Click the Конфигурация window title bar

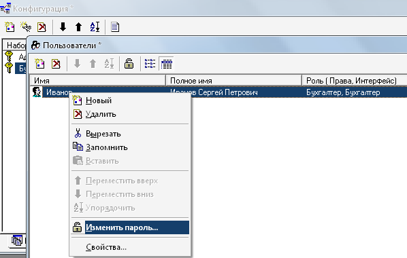(203, 8)
